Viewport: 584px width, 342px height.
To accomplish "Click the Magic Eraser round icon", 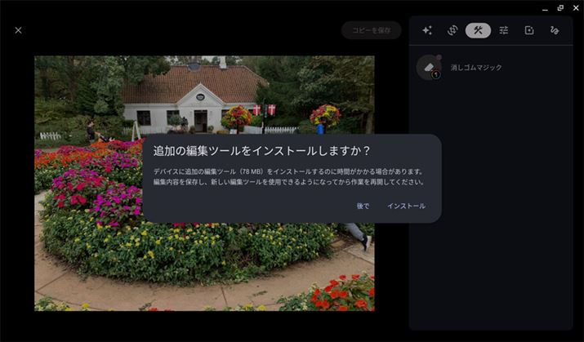I will 429,67.
